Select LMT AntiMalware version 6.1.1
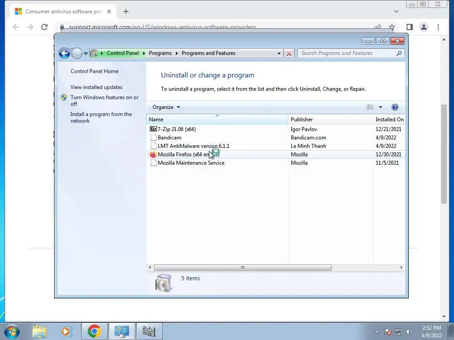 (x=193, y=146)
